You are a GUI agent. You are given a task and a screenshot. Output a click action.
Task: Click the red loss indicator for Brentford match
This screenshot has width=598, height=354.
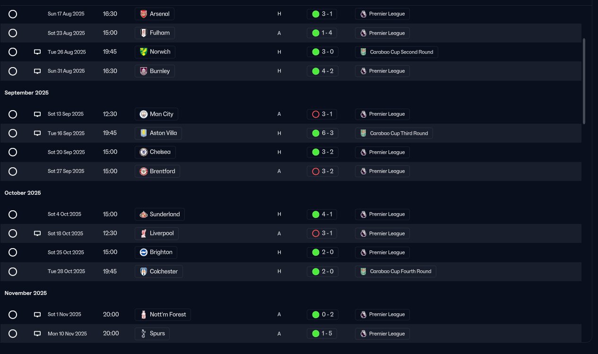[x=316, y=172]
